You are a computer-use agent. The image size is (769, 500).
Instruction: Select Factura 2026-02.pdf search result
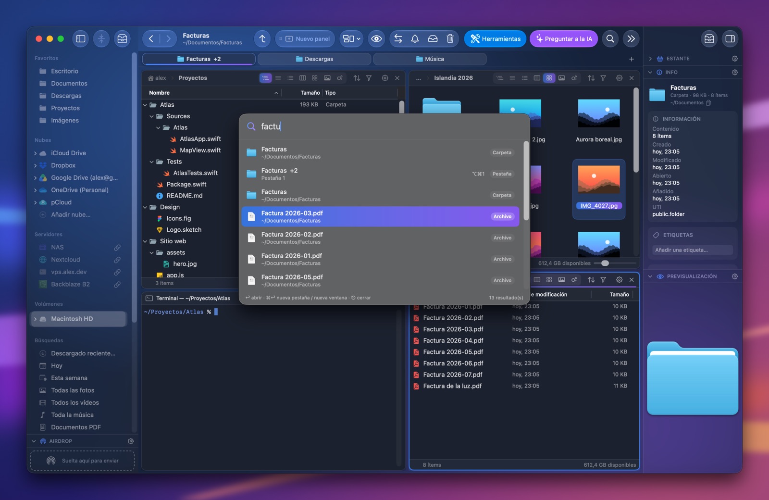[x=380, y=238]
